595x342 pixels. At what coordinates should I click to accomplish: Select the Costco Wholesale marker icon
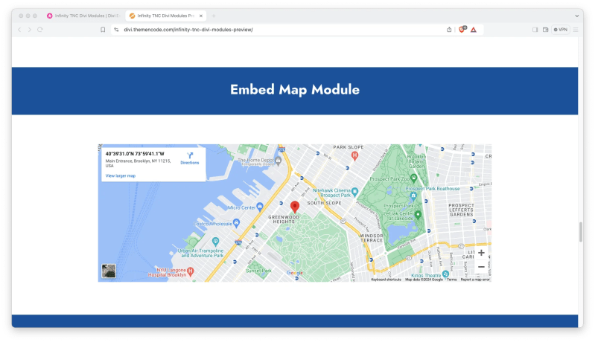coord(236,223)
